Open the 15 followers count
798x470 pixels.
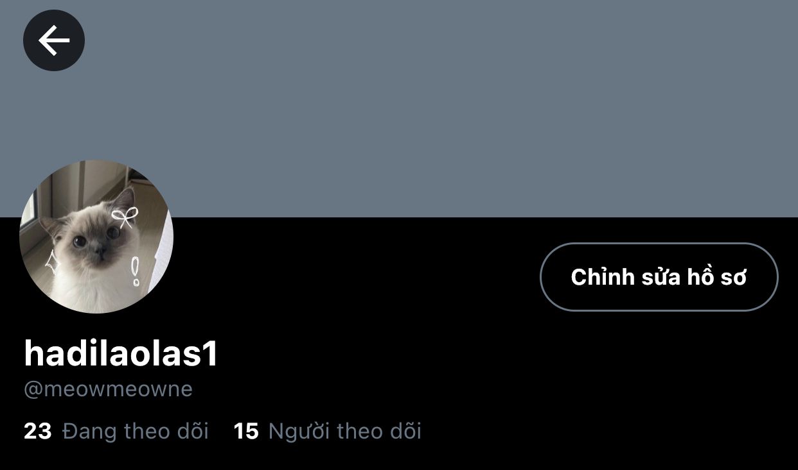coord(246,432)
